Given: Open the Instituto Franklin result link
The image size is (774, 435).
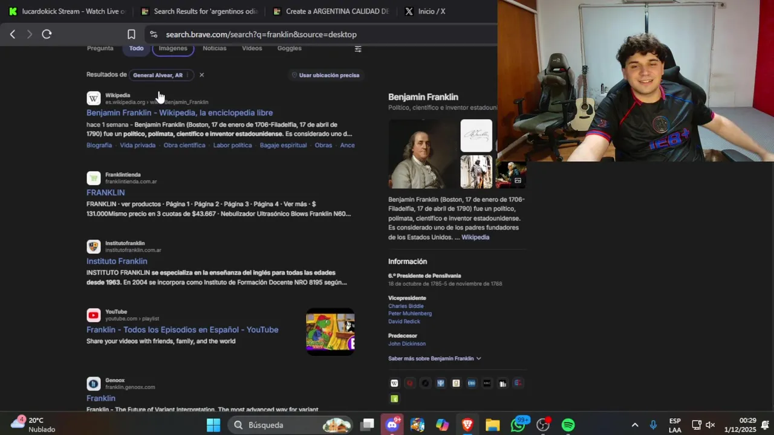Looking at the screenshot, I should [x=117, y=261].
